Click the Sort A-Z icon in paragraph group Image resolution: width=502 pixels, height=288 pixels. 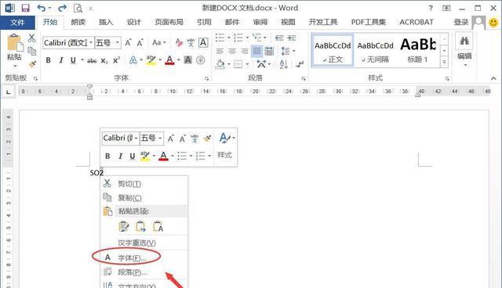click(283, 64)
